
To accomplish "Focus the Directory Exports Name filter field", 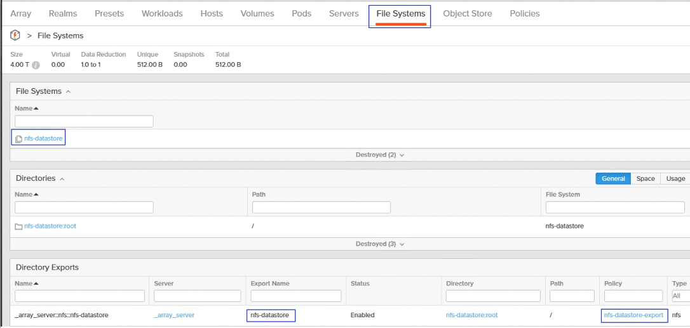I will click(x=79, y=296).
